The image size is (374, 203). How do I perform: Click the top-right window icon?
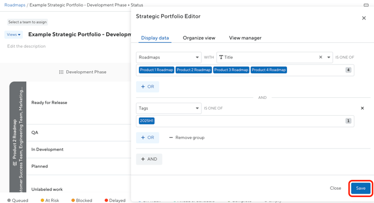tap(366, 5)
